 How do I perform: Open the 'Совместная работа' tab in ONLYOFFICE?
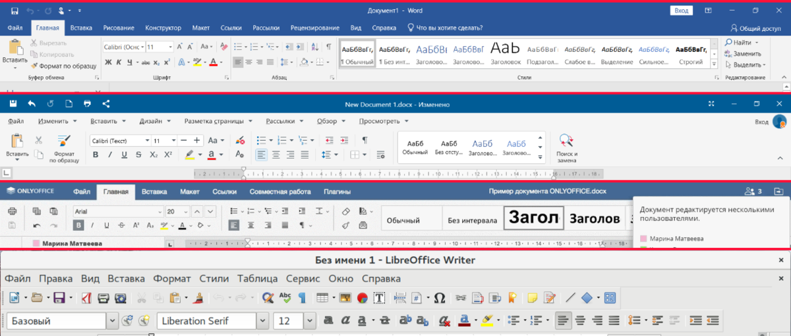[x=279, y=192]
